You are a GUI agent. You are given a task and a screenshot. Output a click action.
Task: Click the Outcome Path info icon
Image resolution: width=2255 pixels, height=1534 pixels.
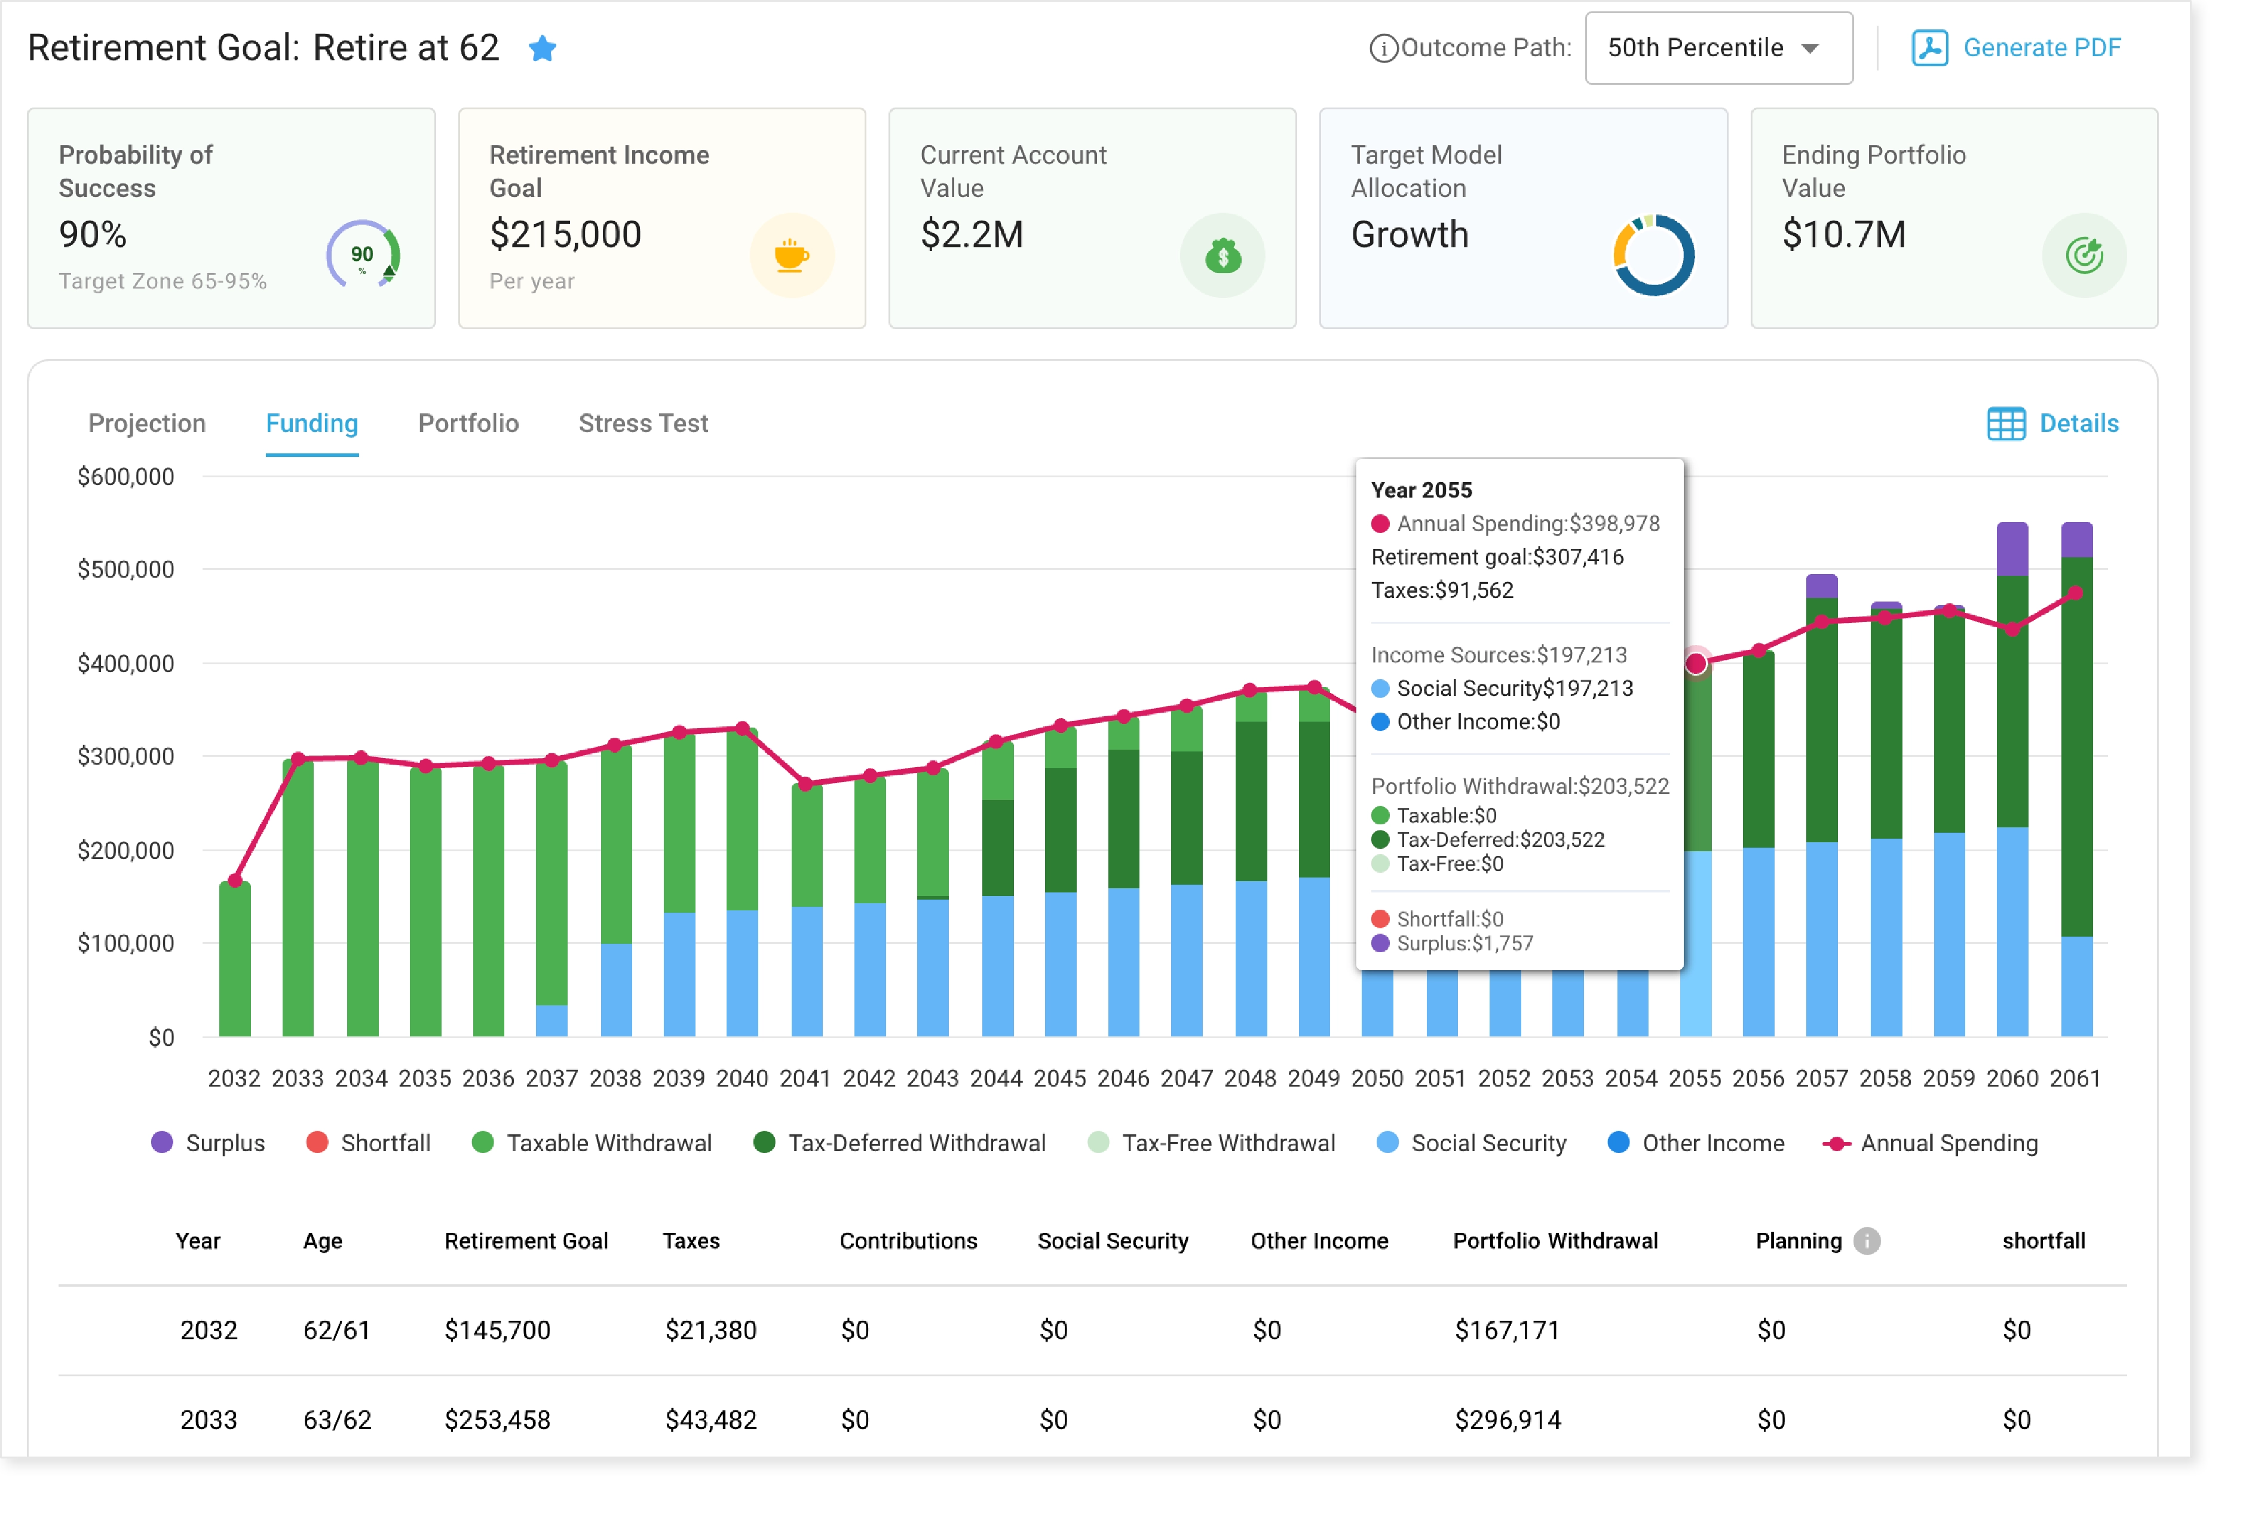pos(1383,48)
